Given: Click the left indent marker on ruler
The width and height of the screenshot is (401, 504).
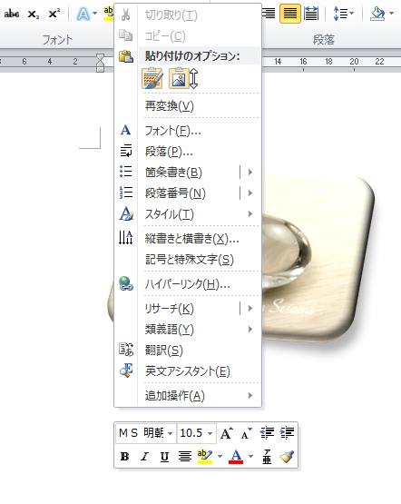Looking at the screenshot, I should (100, 69).
